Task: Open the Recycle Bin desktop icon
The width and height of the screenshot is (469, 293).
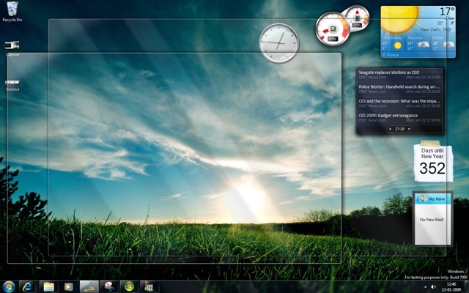Action: (x=12, y=12)
